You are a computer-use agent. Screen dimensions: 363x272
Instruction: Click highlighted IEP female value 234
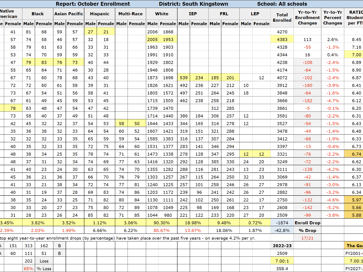pyautogui.click(x=199, y=78)
